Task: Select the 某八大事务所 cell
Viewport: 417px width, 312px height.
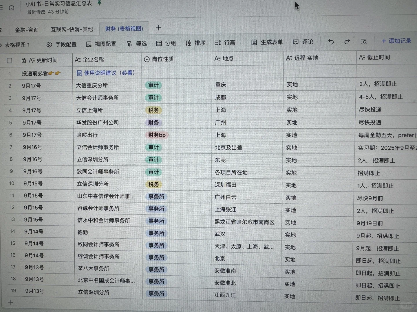Action: (109, 268)
